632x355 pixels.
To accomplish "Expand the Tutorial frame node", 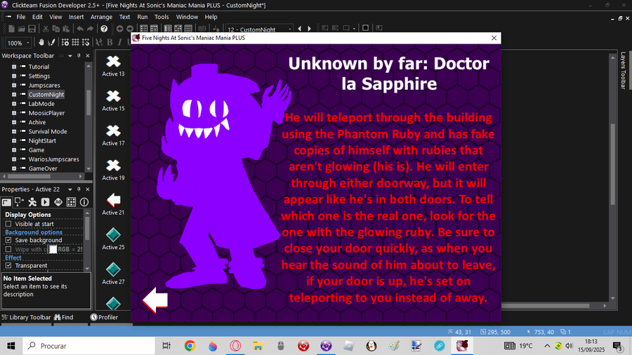I will coord(14,67).
